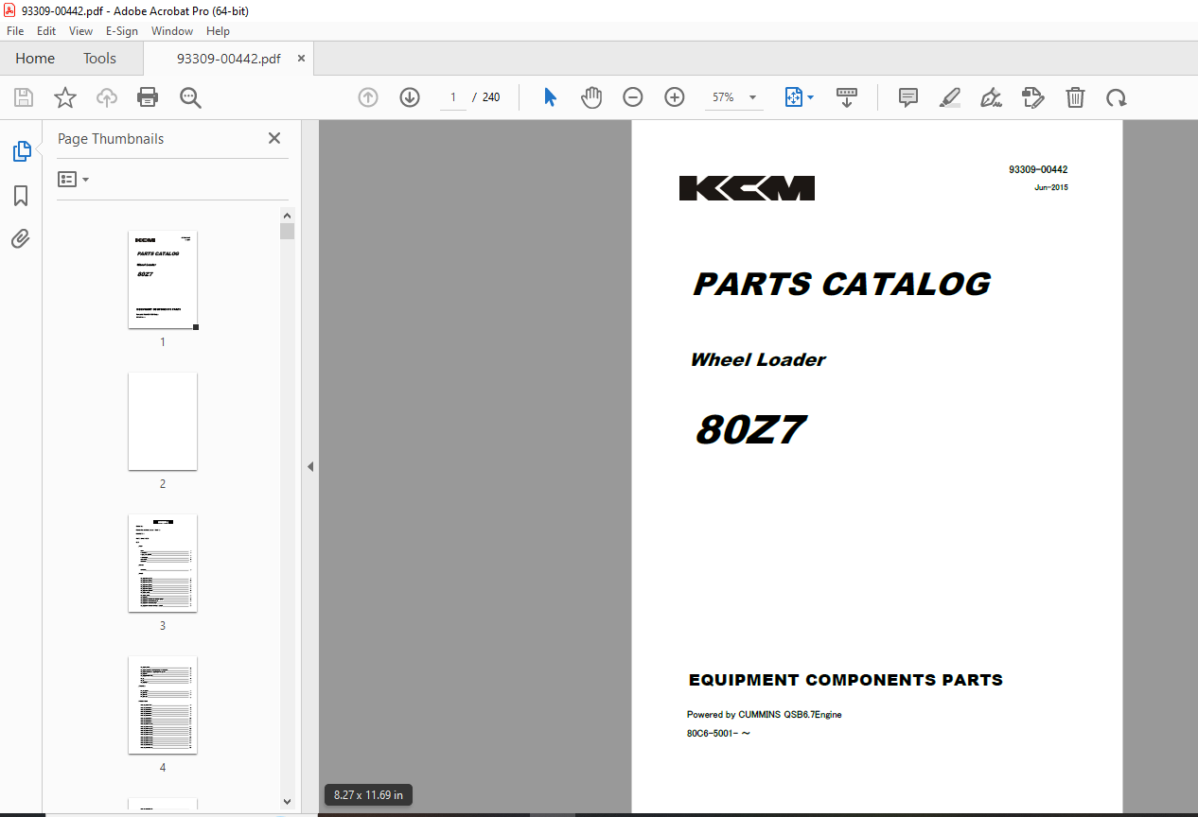This screenshot has height=817, width=1198.
Task: Zoom in with plus icon
Action: tap(675, 97)
